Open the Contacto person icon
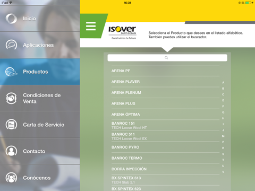The image size is (255, 191). (x=11, y=151)
